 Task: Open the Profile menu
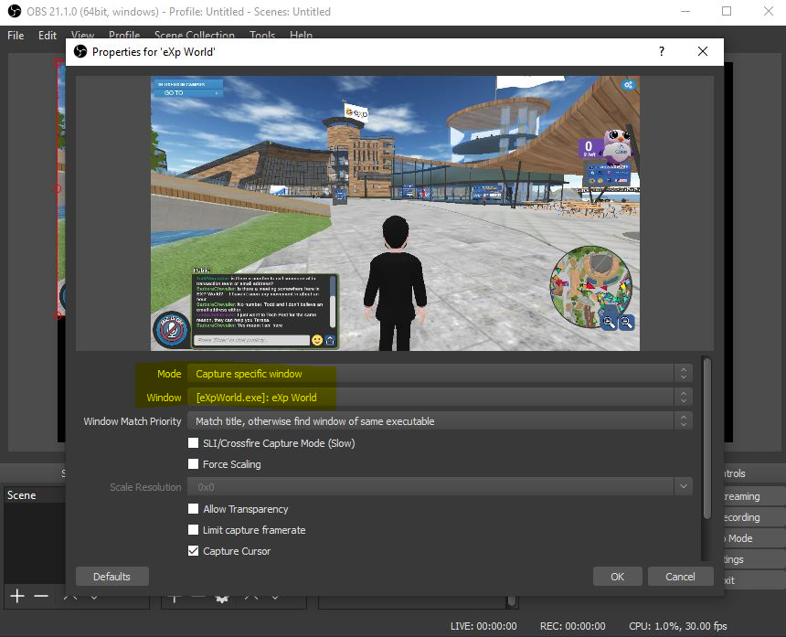tap(124, 35)
